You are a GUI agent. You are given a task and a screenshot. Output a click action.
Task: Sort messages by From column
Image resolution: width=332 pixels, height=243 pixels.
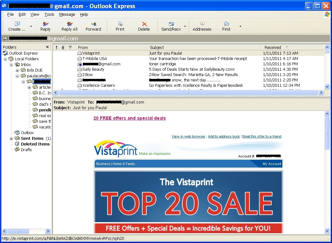(x=112, y=47)
